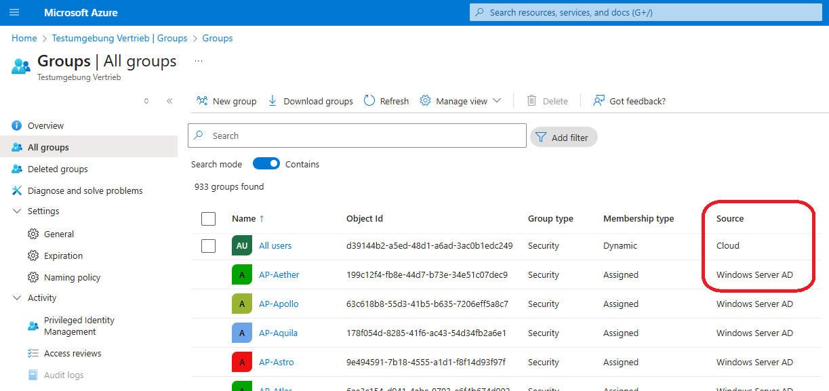Image resolution: width=829 pixels, height=391 pixels.
Task: Click the Delete trash icon
Action: [x=532, y=100]
